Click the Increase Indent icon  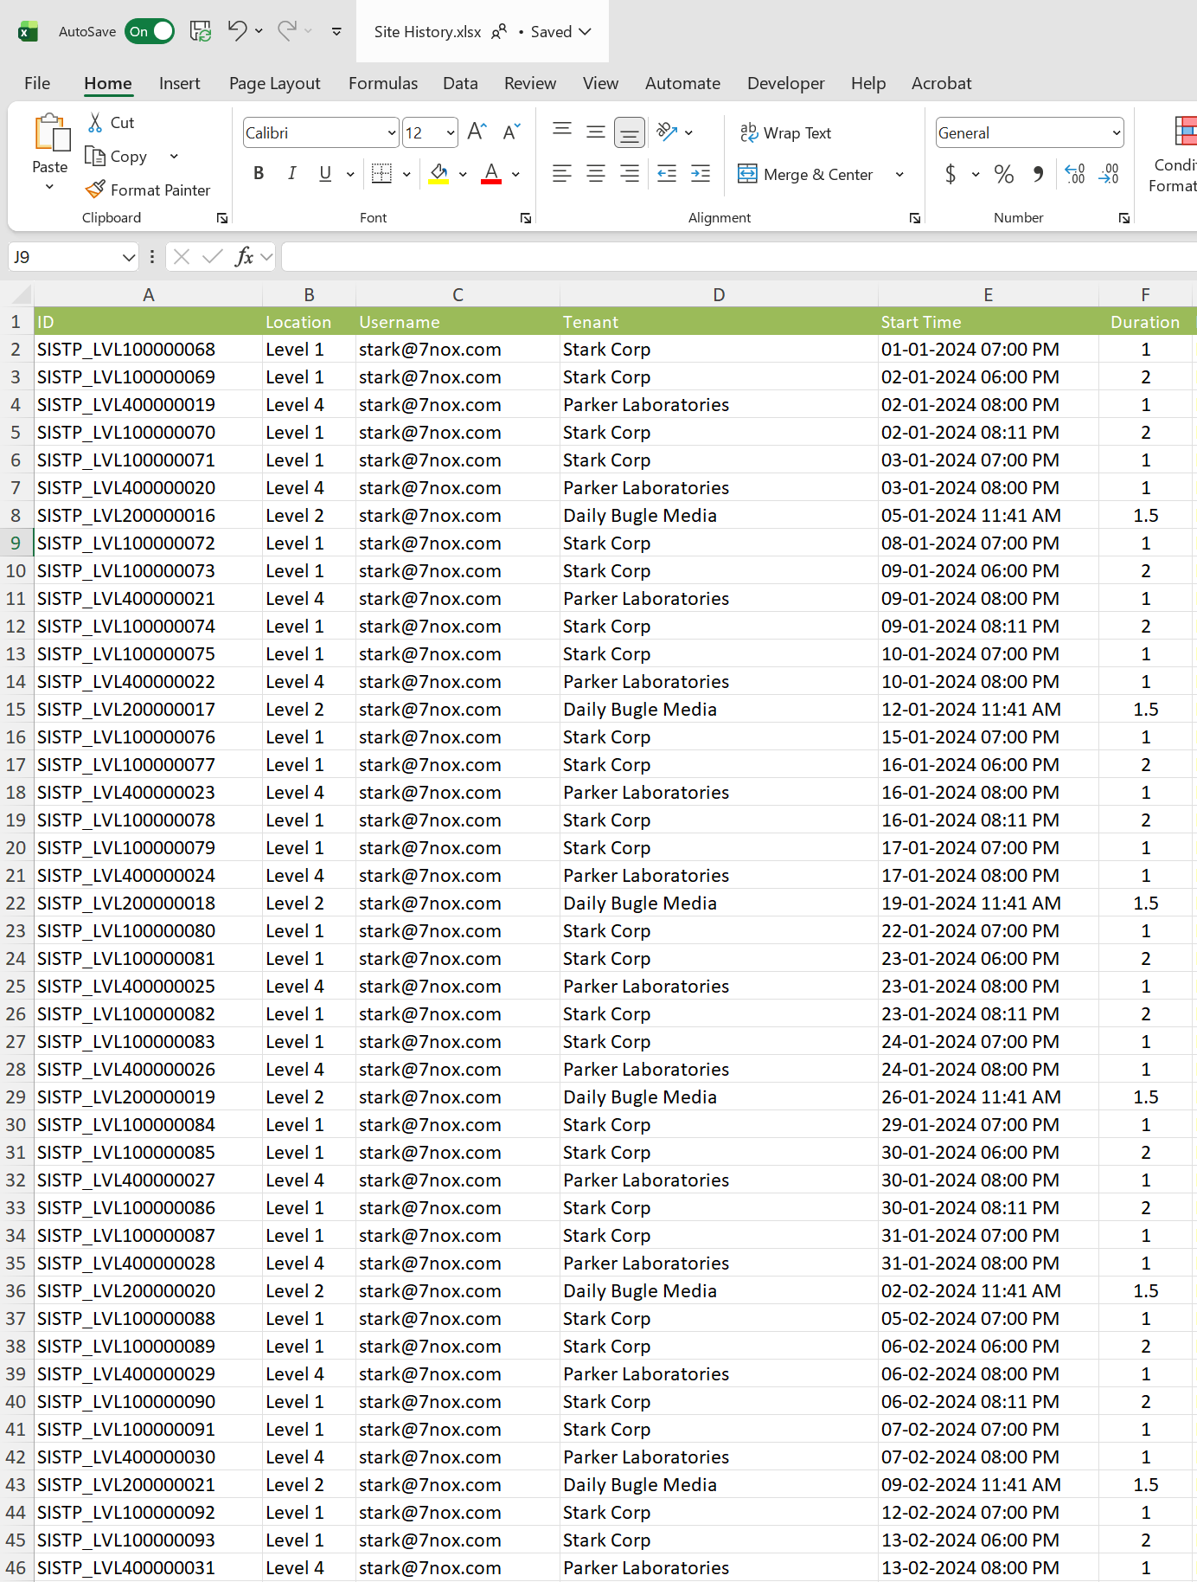701,174
